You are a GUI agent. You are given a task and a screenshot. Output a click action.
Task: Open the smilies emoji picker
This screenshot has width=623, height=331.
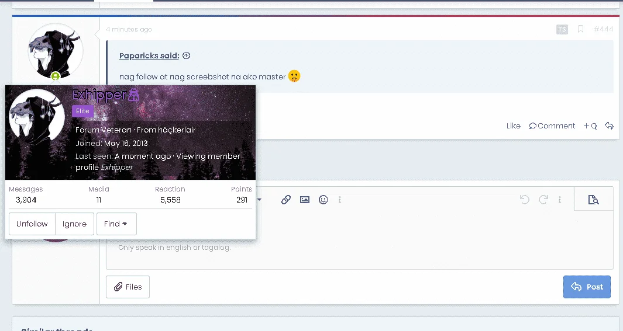coord(323,200)
